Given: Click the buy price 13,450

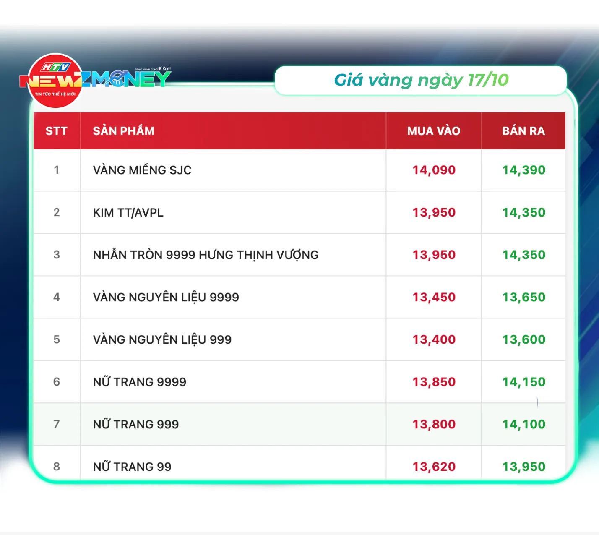Looking at the screenshot, I should click(x=434, y=297).
